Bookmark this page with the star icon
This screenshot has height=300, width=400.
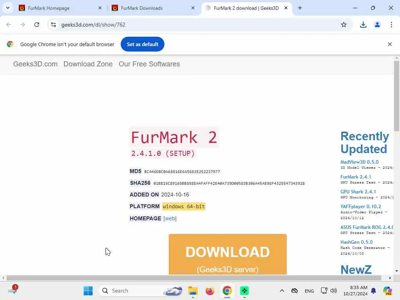344,25
